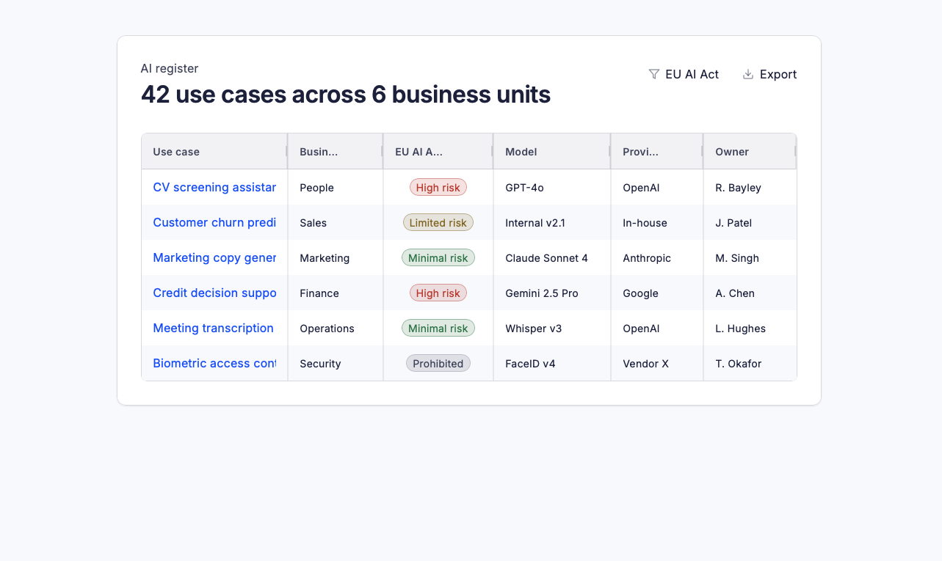Click the EU AI Act column header
The height and width of the screenshot is (561, 942).
click(438, 152)
